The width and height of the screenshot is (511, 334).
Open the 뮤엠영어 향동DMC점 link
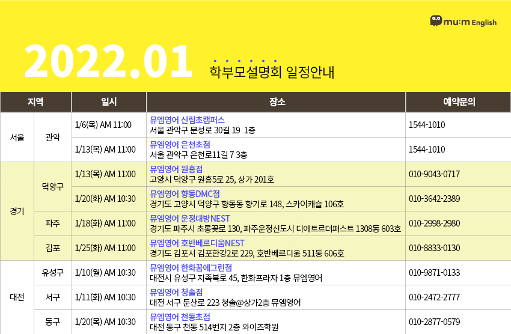point(185,194)
